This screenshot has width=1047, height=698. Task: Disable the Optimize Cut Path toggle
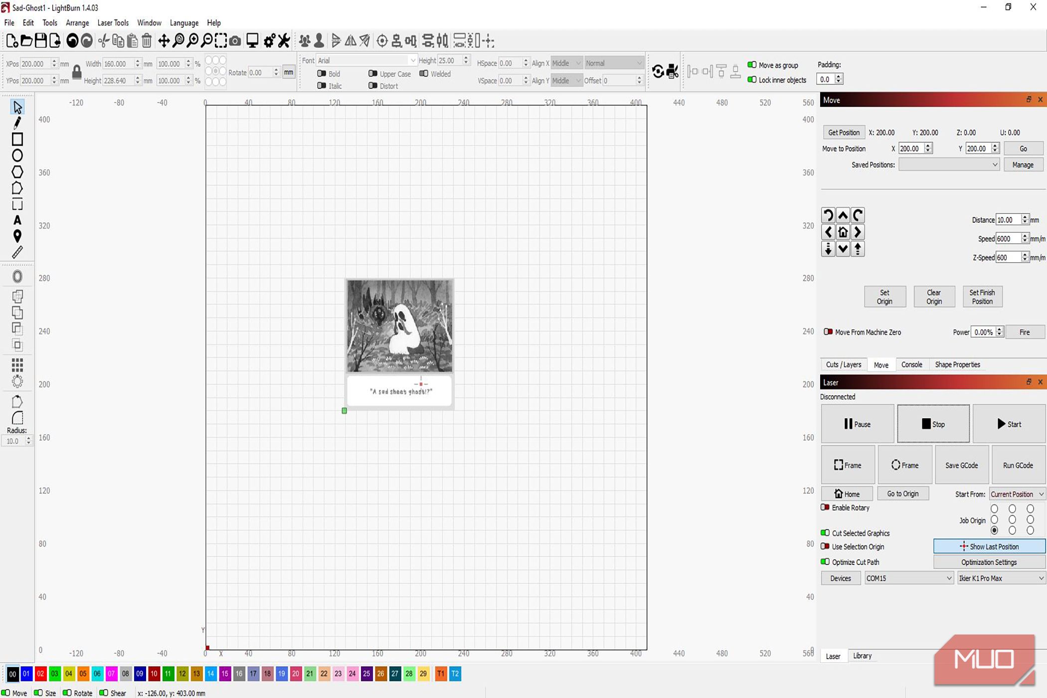[x=825, y=562]
